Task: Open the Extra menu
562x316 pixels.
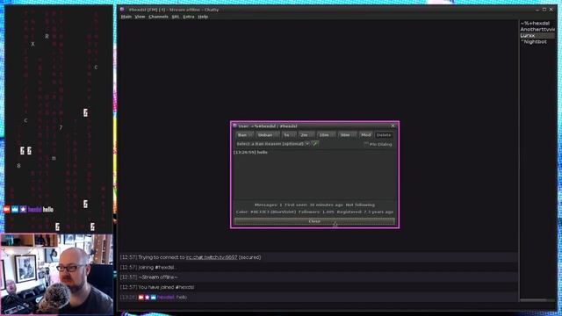Action: pyautogui.click(x=189, y=17)
